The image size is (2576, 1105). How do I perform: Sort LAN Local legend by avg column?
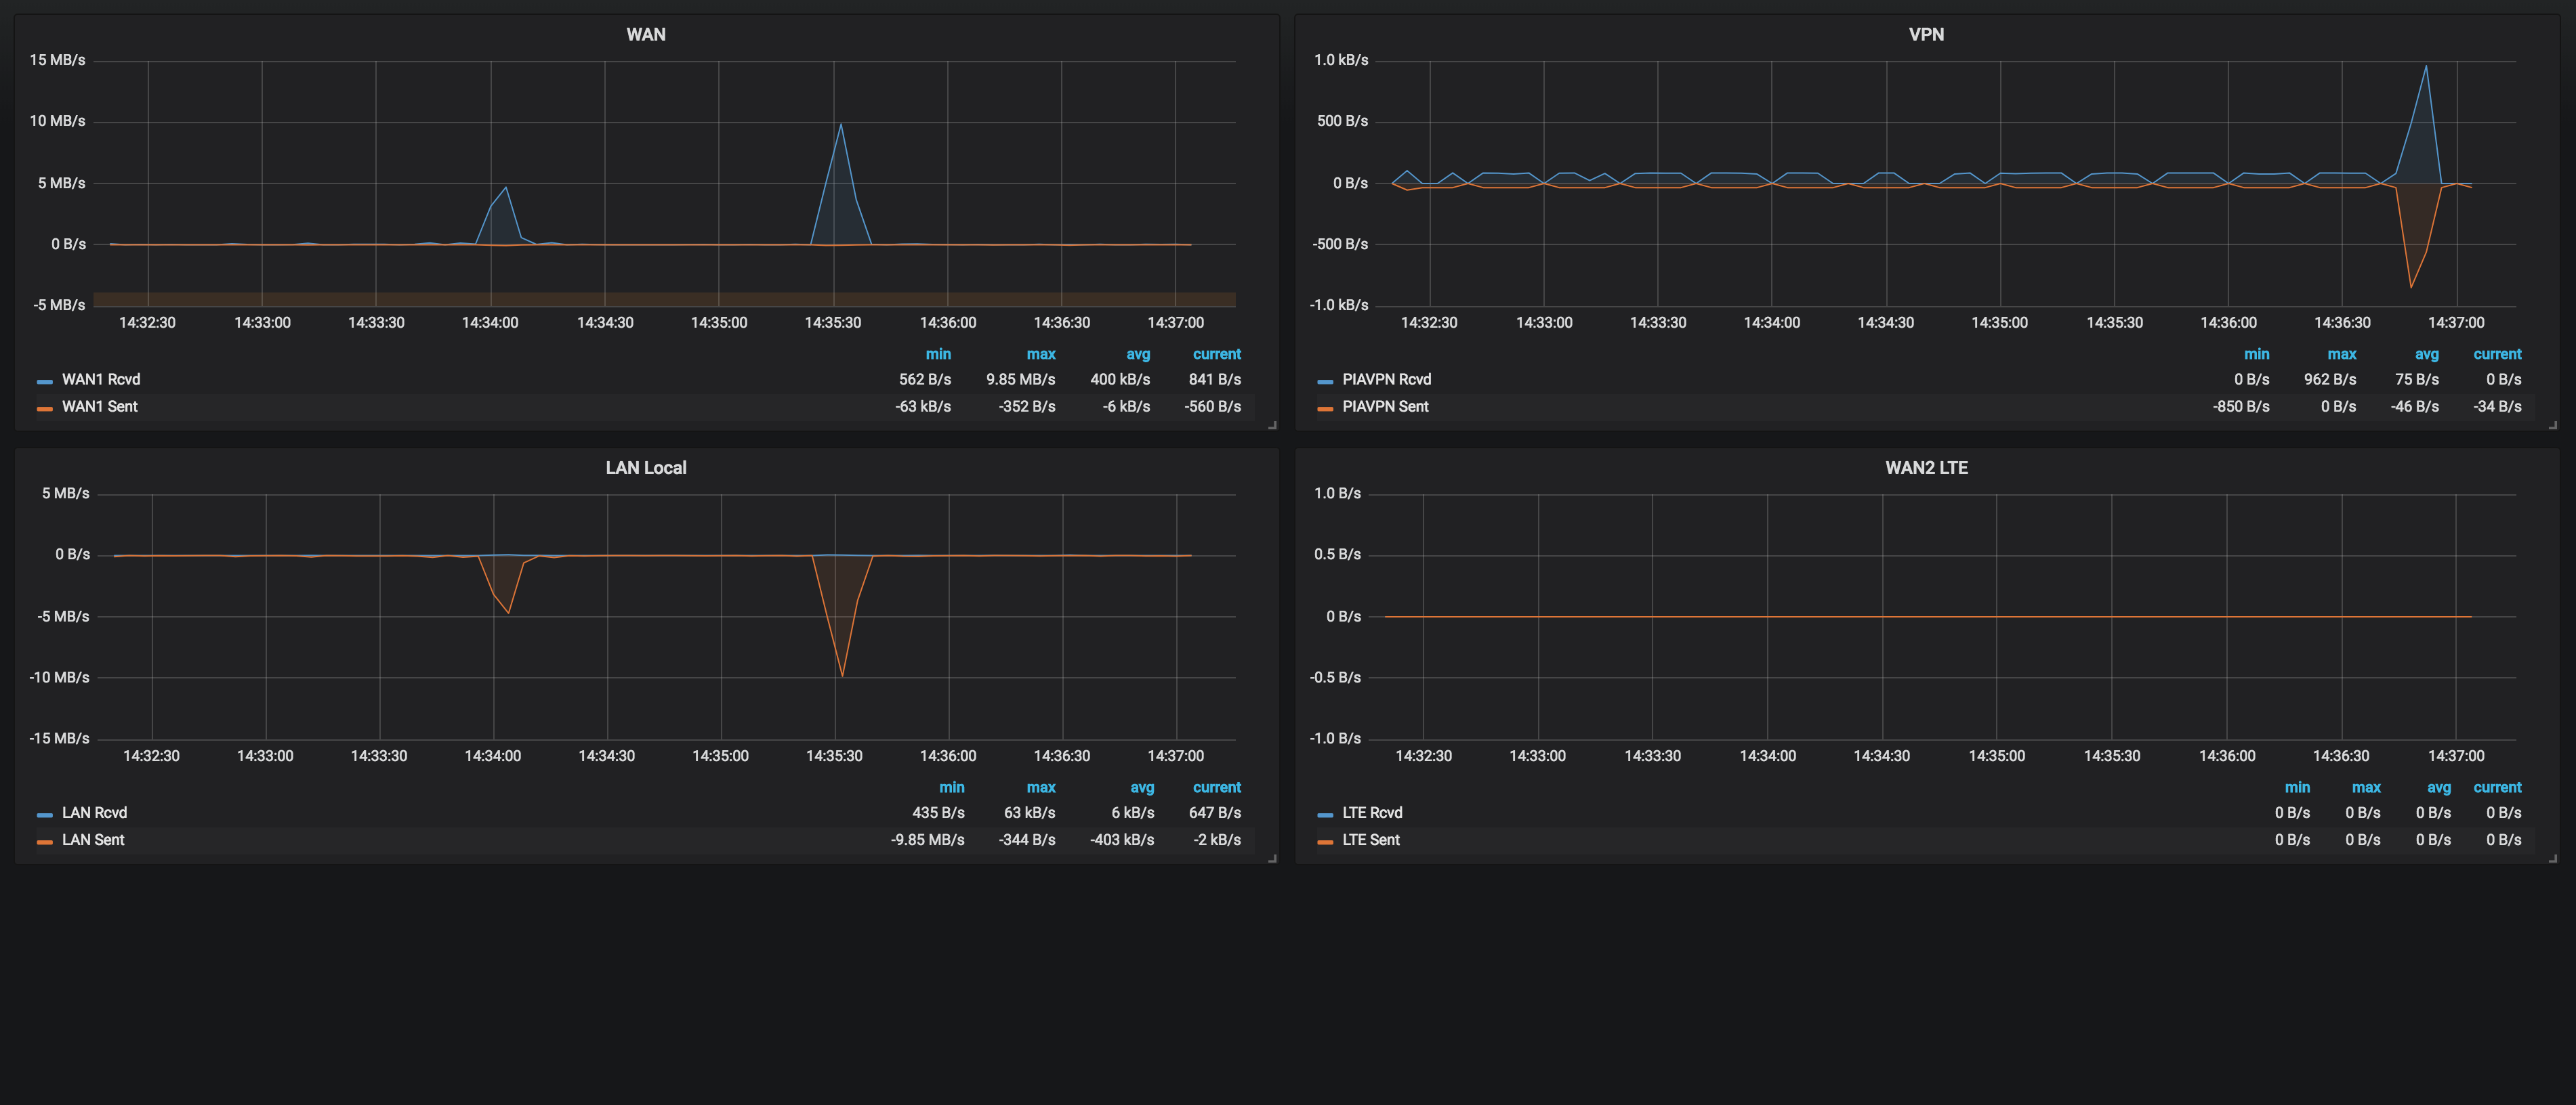click(1142, 788)
